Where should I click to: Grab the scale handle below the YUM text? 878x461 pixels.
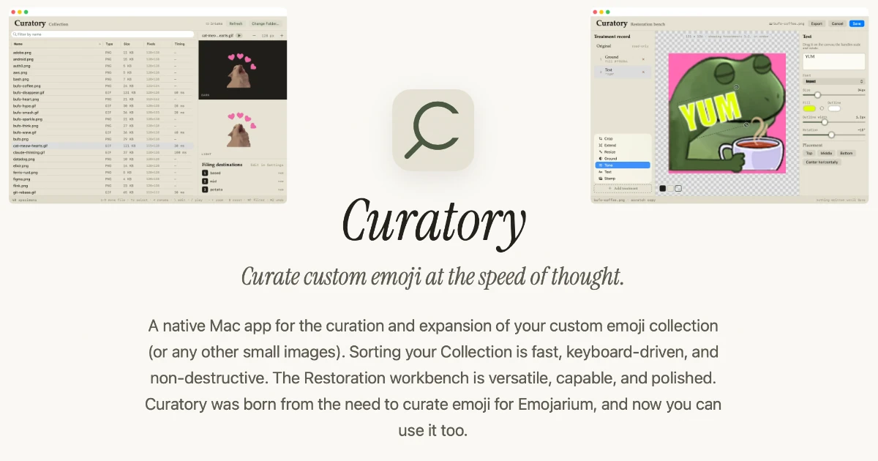[746, 124]
